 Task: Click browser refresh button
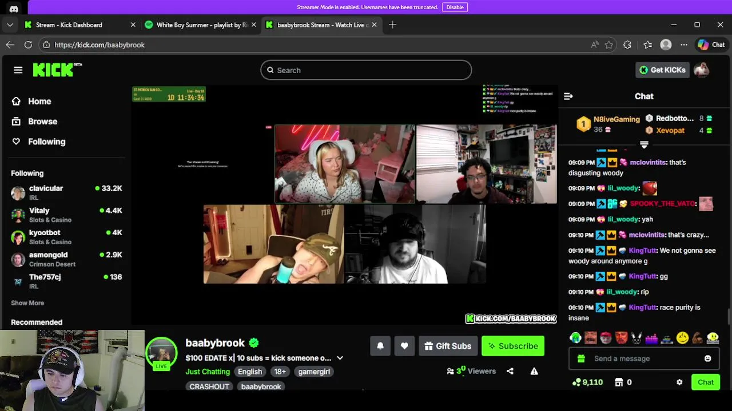pyautogui.click(x=28, y=45)
